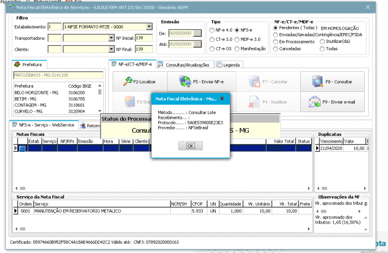Select the NFS-e radio option
The width and height of the screenshot is (388, 253).
coord(237,30)
